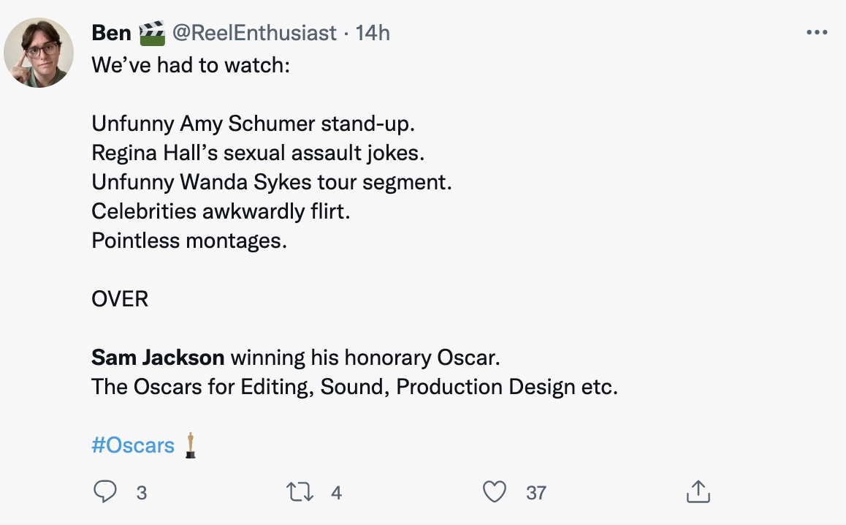846x525 pixels.
Task: Click the clapperboard emoji beside Ben's name
Action: click(151, 33)
